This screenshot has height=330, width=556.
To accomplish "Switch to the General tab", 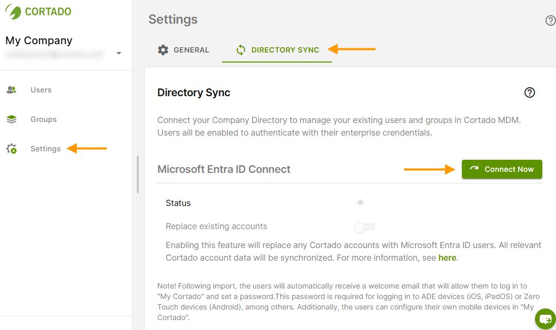I will [x=184, y=50].
